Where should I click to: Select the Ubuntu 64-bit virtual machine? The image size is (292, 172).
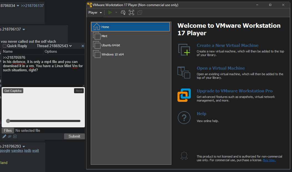click(x=130, y=45)
